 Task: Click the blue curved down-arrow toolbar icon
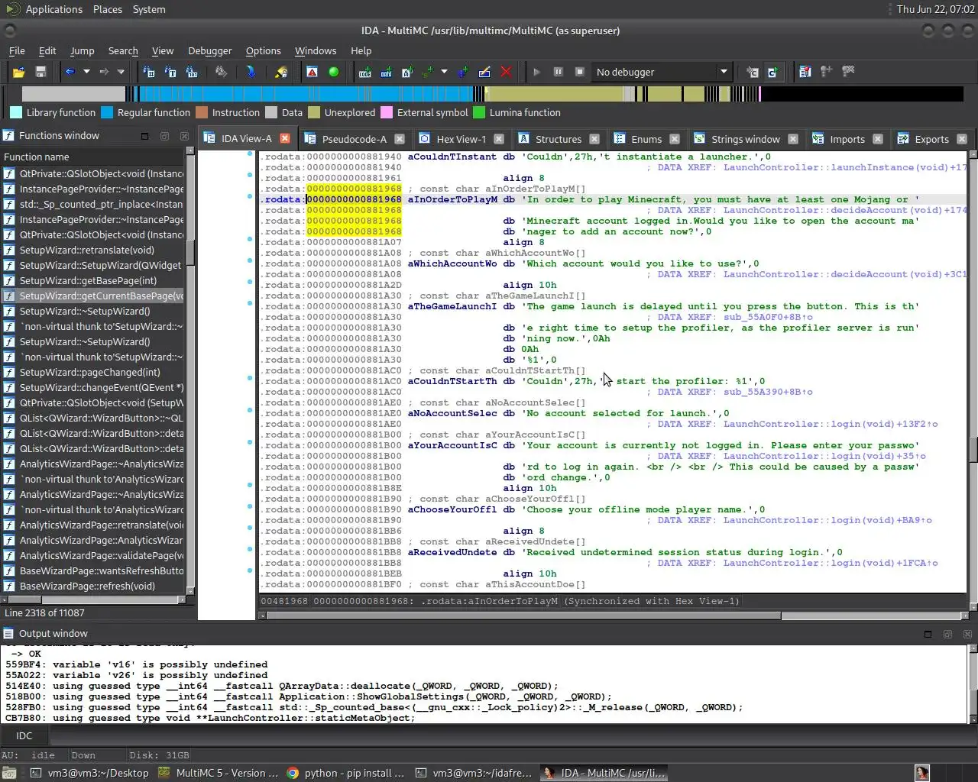pyautogui.click(x=251, y=72)
